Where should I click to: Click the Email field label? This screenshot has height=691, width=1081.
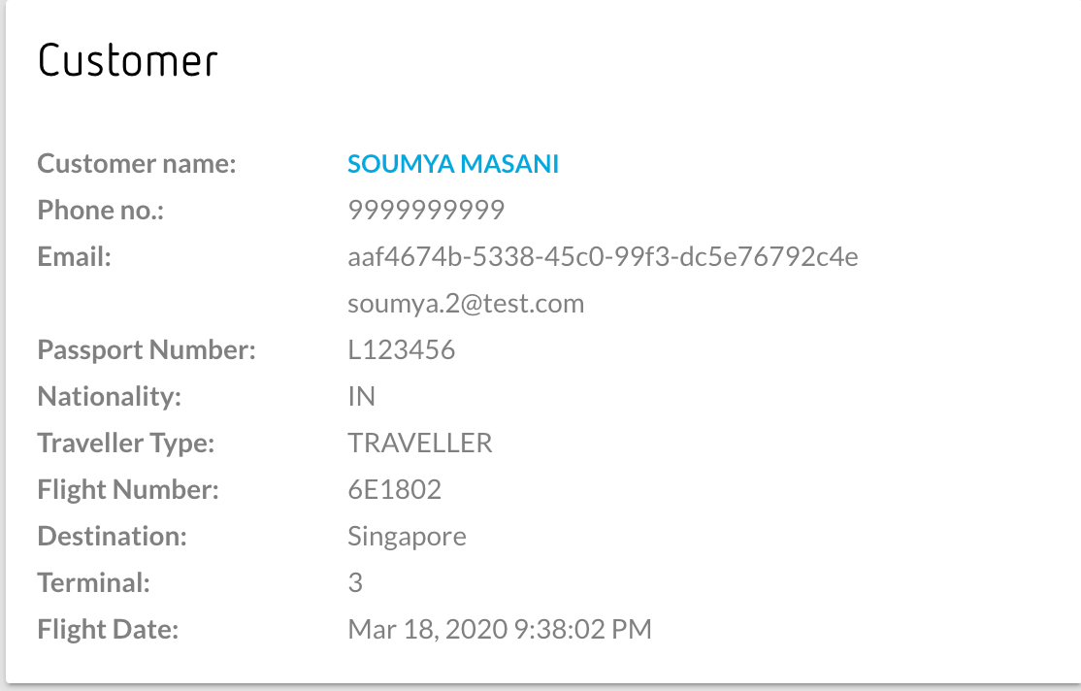(x=75, y=257)
